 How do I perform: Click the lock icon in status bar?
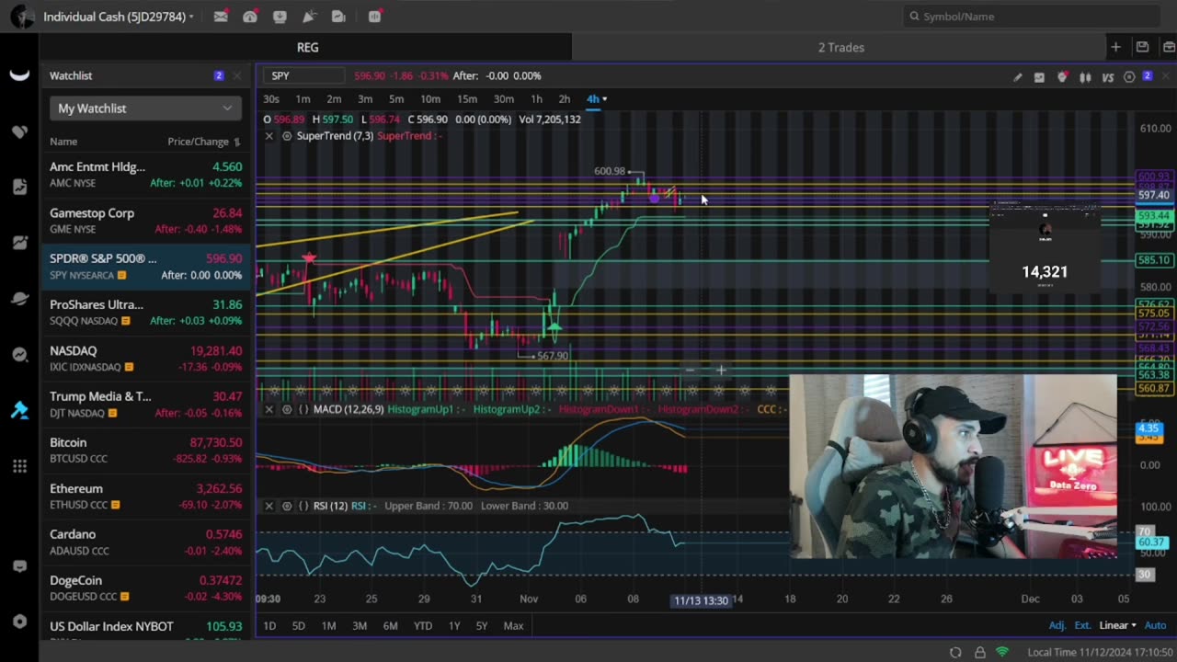click(x=979, y=652)
